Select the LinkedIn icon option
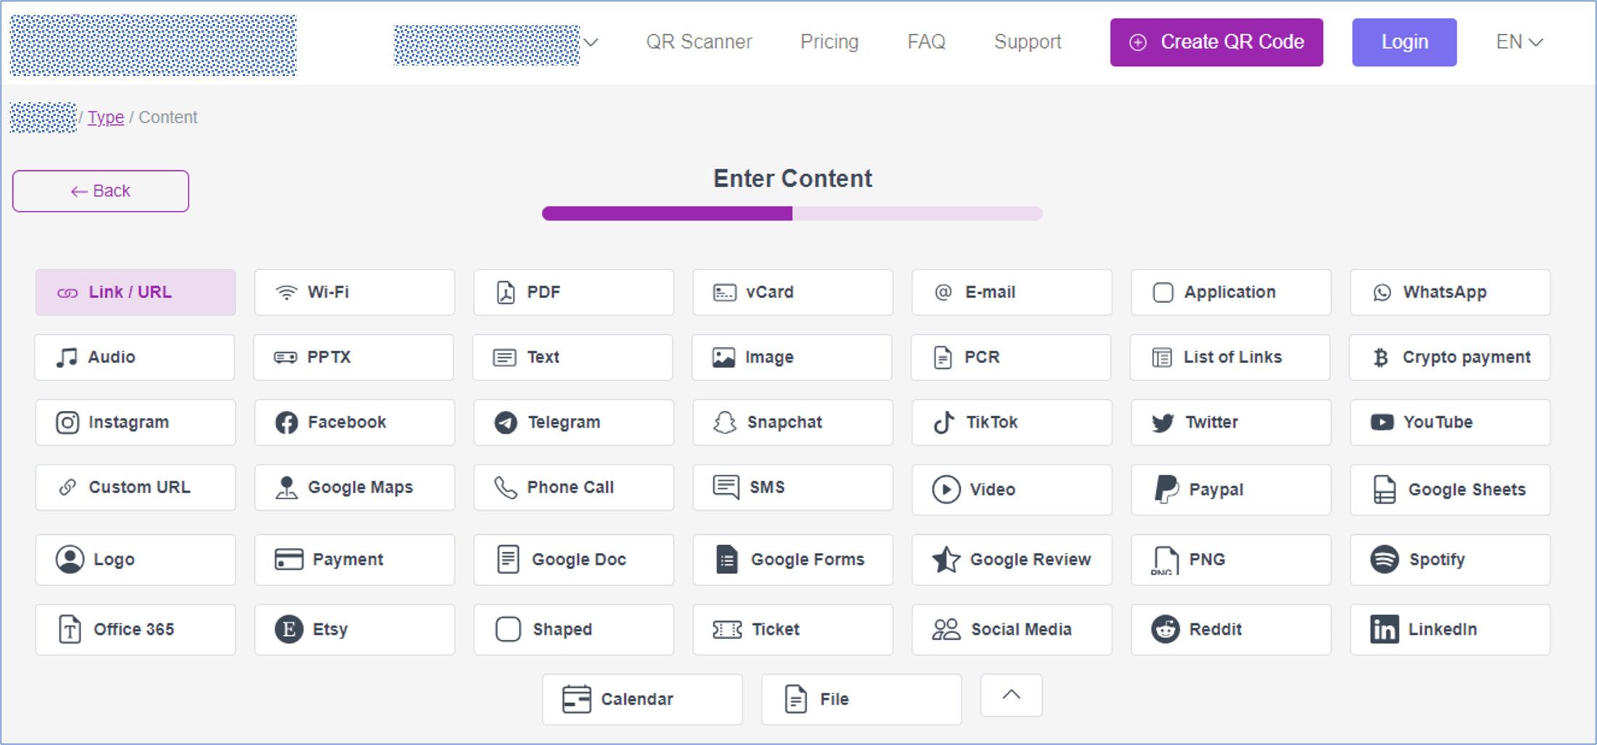The height and width of the screenshot is (745, 1597). (x=1384, y=629)
